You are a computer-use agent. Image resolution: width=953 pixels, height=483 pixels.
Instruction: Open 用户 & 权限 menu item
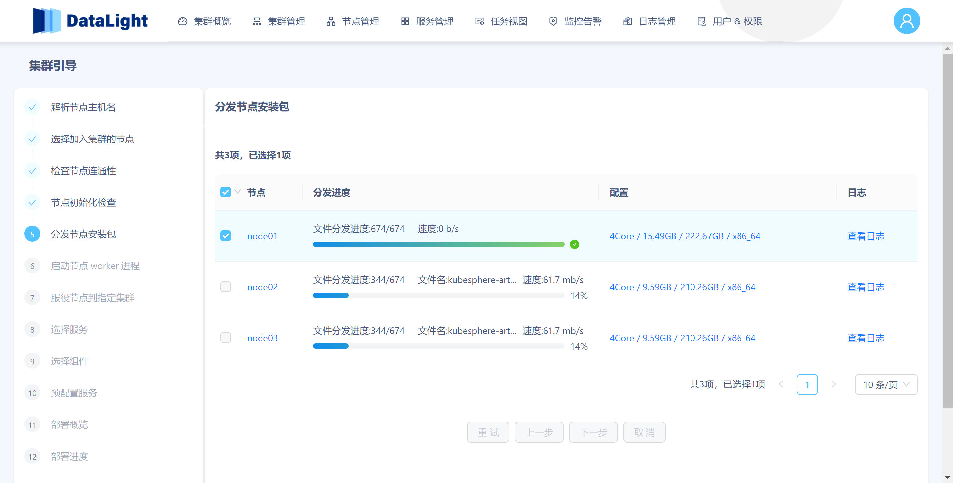click(730, 21)
